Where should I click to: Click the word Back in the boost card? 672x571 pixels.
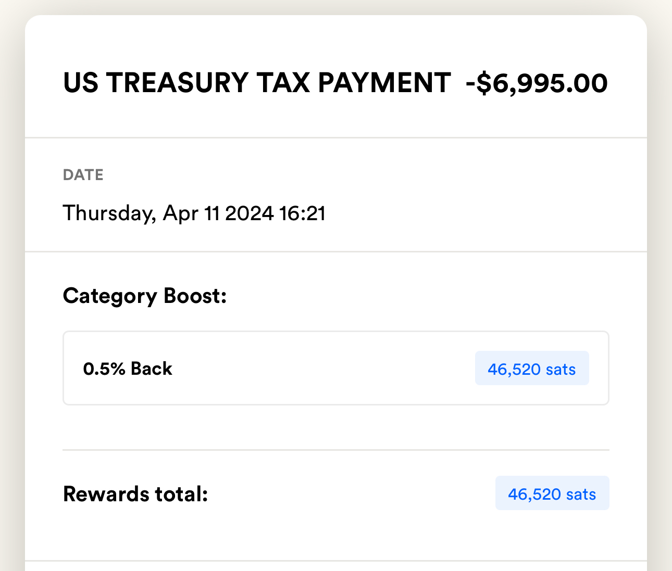pos(152,369)
